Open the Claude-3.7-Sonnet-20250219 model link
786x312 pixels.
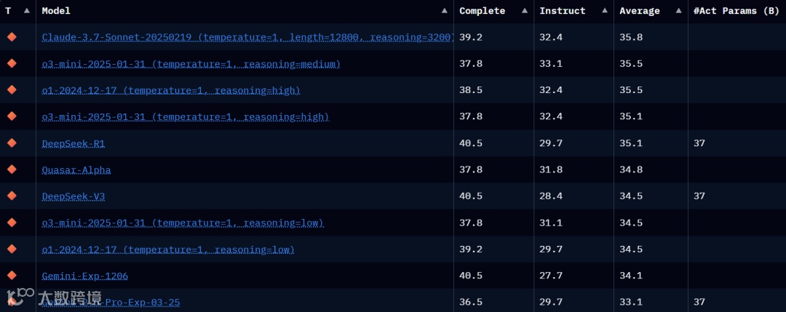247,37
